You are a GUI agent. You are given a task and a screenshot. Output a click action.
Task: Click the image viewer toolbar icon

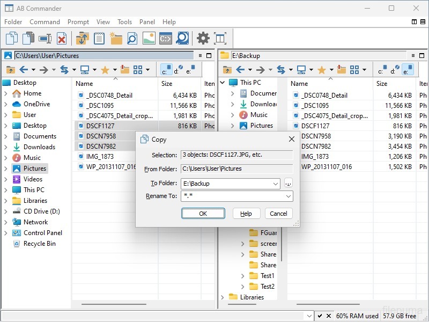coord(149,38)
